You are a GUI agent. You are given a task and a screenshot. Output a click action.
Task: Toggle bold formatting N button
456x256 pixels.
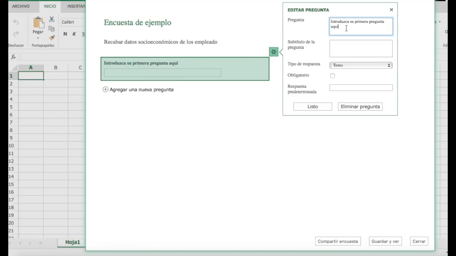click(65, 34)
